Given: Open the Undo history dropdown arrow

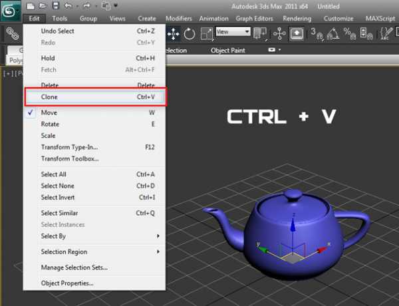Looking at the screenshot, I should click(x=76, y=6).
